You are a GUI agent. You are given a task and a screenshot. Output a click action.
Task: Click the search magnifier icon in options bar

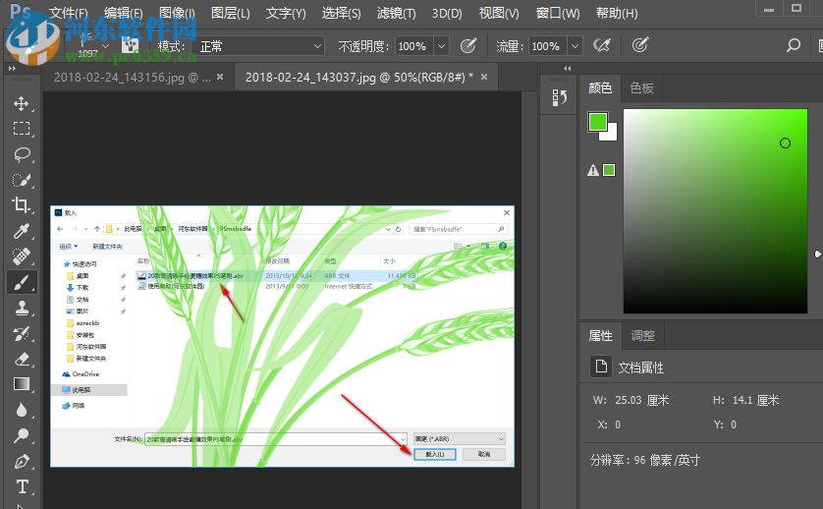794,46
